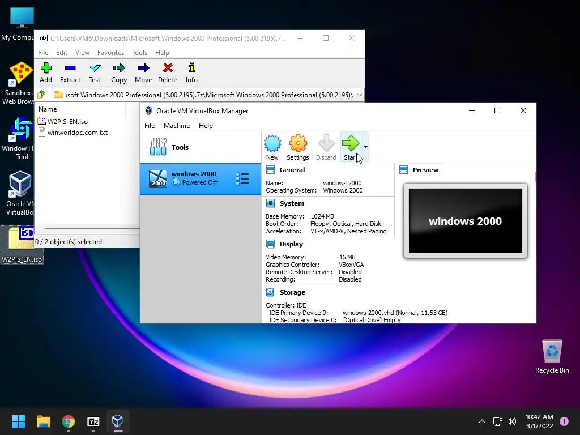Open VirtualBox Help menu
Screen dimensions: 580x435
(206, 125)
